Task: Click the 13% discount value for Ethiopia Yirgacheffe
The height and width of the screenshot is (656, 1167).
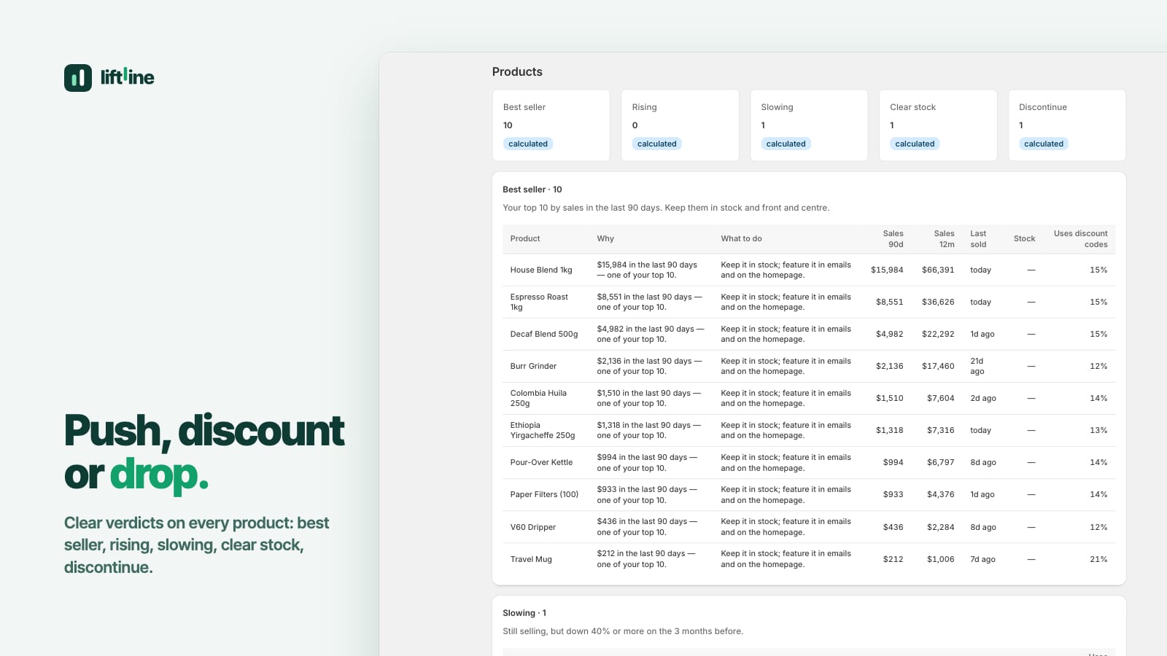Action: point(1098,430)
